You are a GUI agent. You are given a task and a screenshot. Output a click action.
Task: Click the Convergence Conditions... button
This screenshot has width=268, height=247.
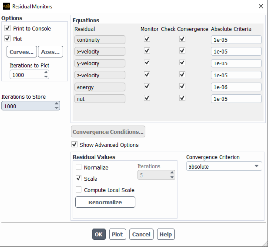click(108, 132)
